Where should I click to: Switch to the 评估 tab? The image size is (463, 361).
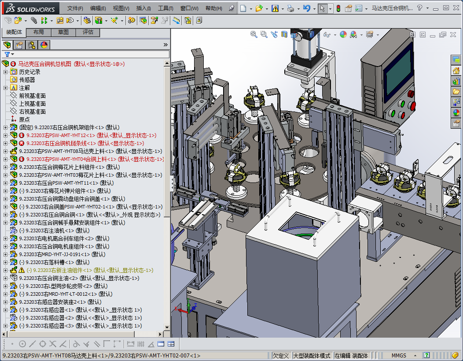pos(88,32)
